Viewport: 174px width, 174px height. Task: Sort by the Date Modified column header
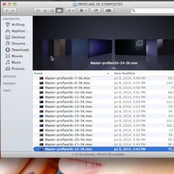tap(125, 73)
